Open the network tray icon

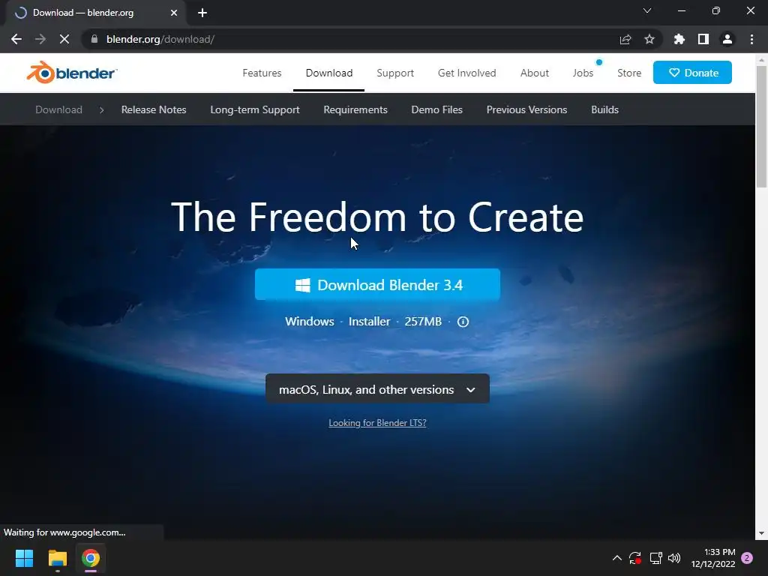click(x=655, y=558)
